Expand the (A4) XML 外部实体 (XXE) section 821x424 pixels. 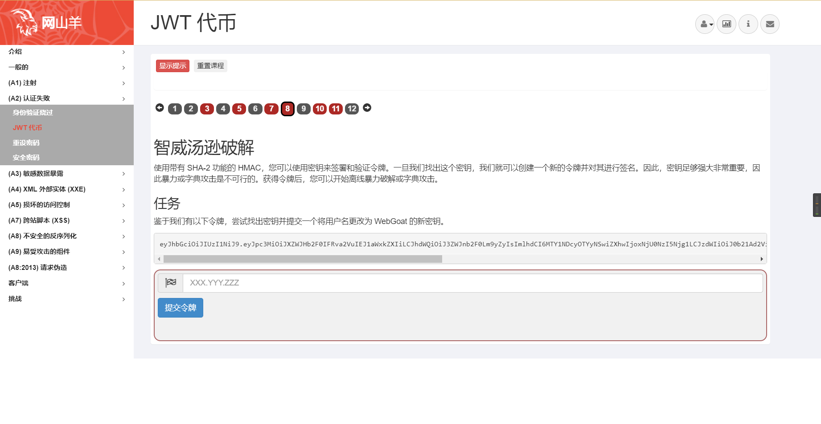point(67,189)
